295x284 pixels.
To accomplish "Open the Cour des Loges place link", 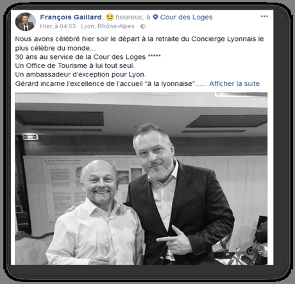I will (x=187, y=17).
